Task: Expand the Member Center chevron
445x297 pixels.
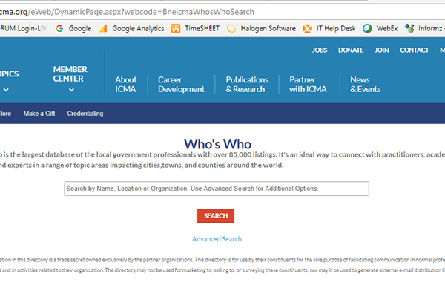Action: (x=71, y=90)
